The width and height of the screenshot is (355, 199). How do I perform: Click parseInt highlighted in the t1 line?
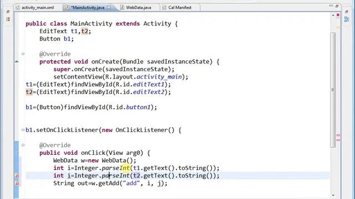116,168
